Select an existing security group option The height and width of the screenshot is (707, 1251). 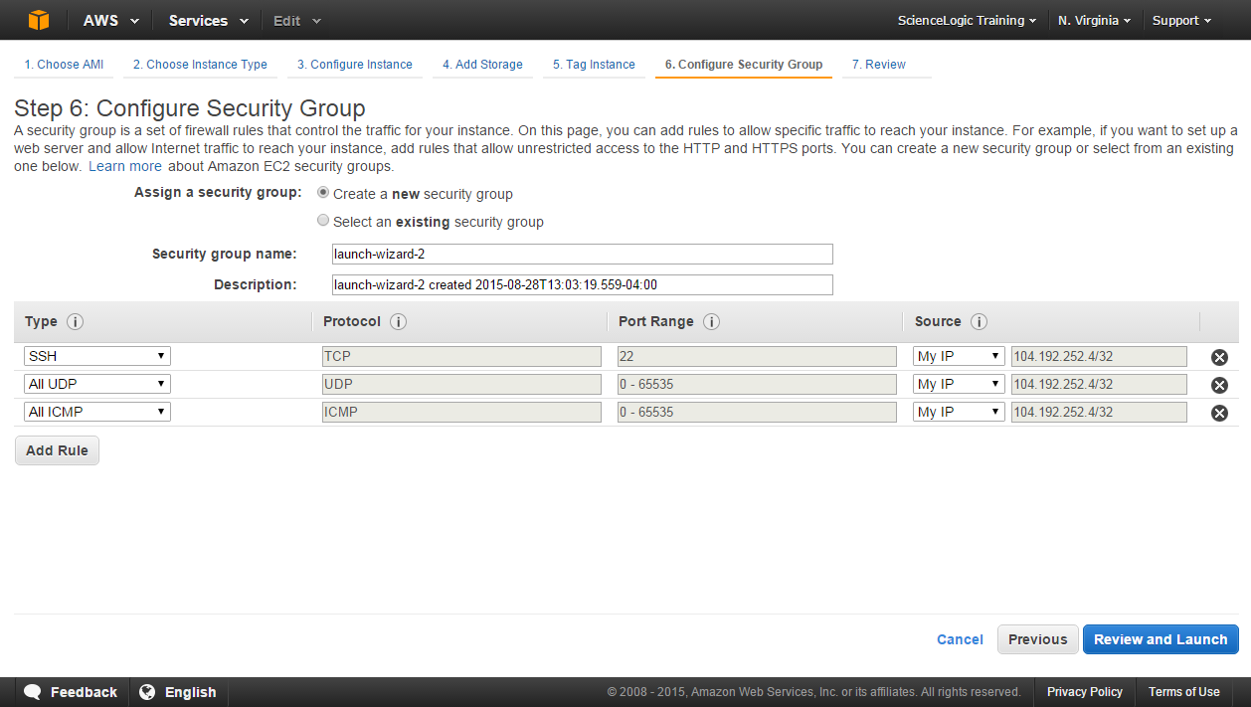click(x=322, y=220)
